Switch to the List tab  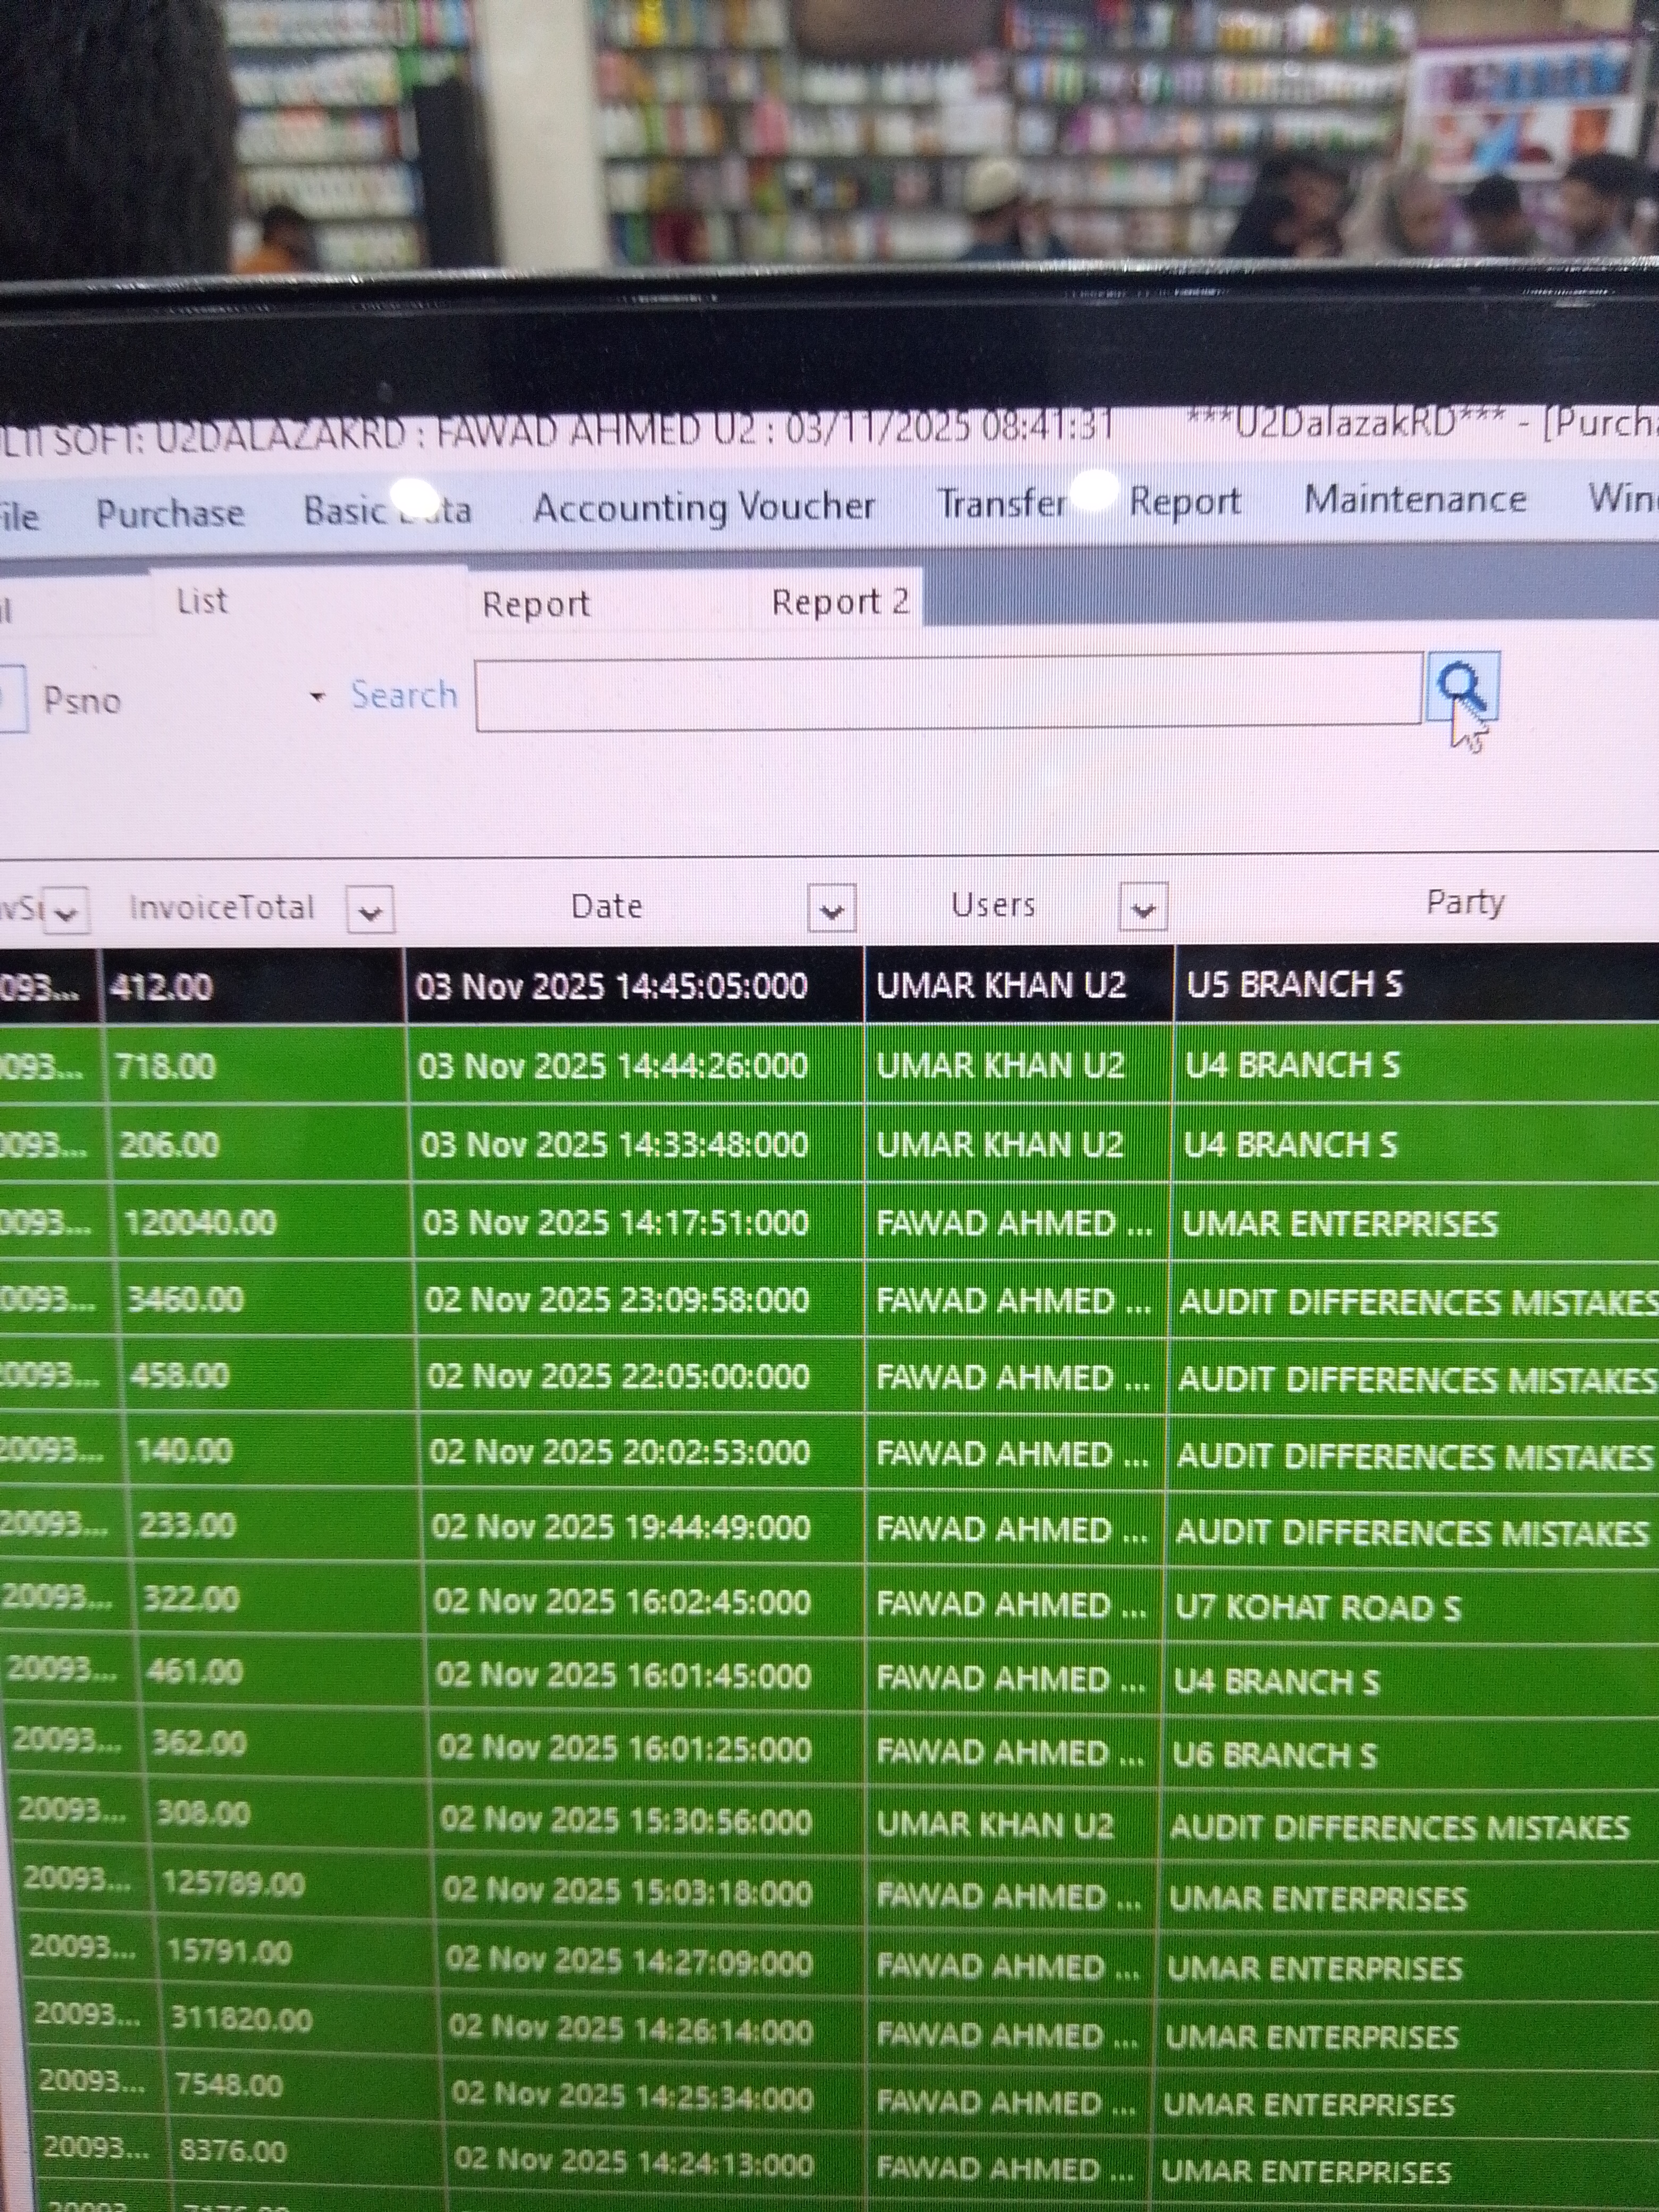[202, 601]
